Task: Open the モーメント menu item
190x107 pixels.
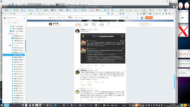Action: click(61, 18)
